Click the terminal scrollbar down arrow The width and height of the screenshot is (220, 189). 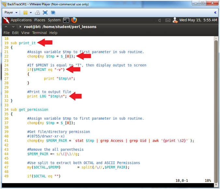(x=216, y=185)
